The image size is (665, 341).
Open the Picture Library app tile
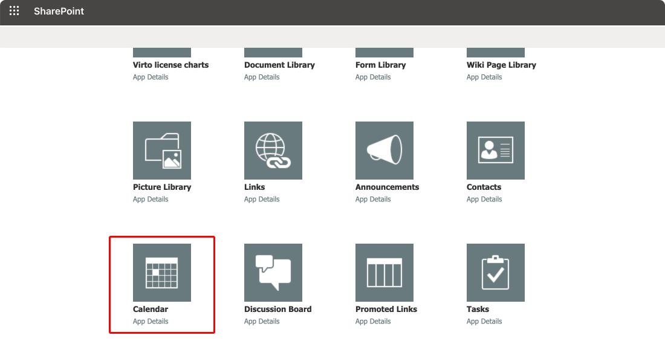pyautogui.click(x=162, y=151)
